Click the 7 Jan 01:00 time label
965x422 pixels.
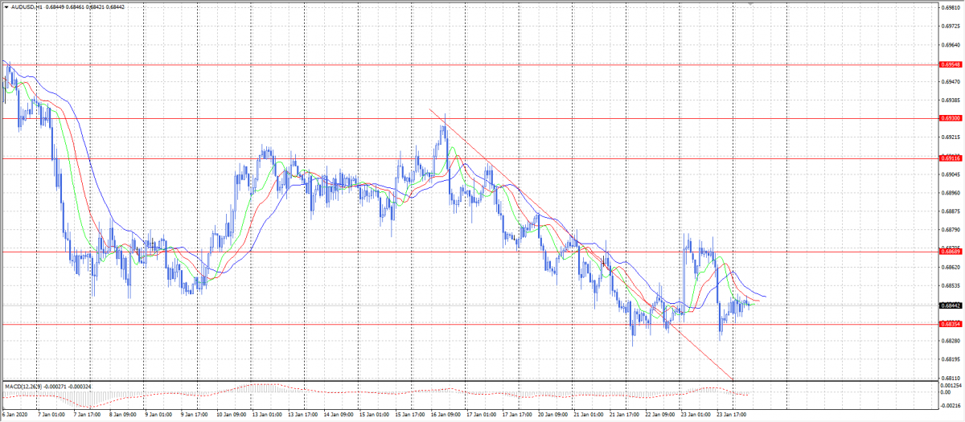point(50,416)
